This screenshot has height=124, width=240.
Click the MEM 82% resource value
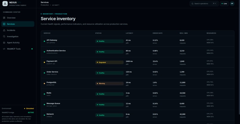[210, 85]
